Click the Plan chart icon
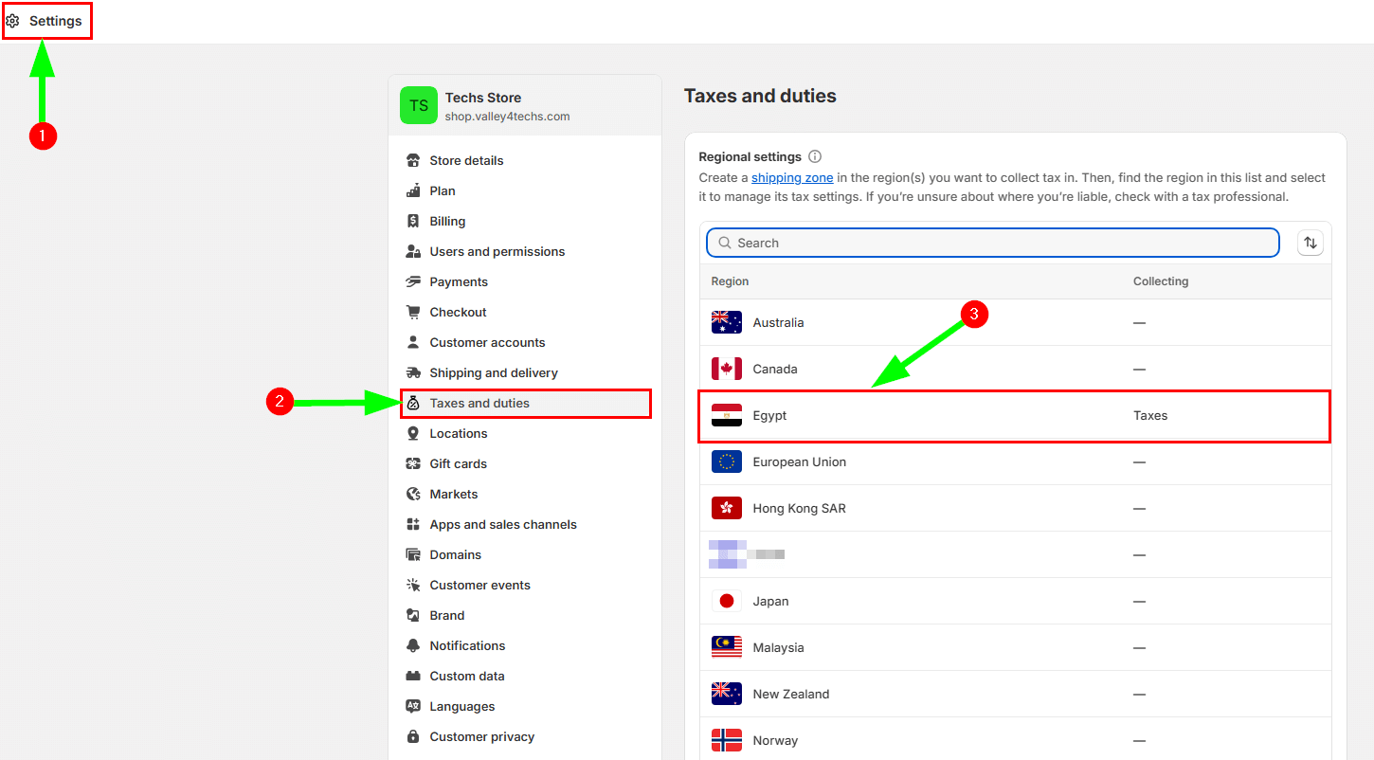This screenshot has height=760, width=1374. (x=413, y=190)
